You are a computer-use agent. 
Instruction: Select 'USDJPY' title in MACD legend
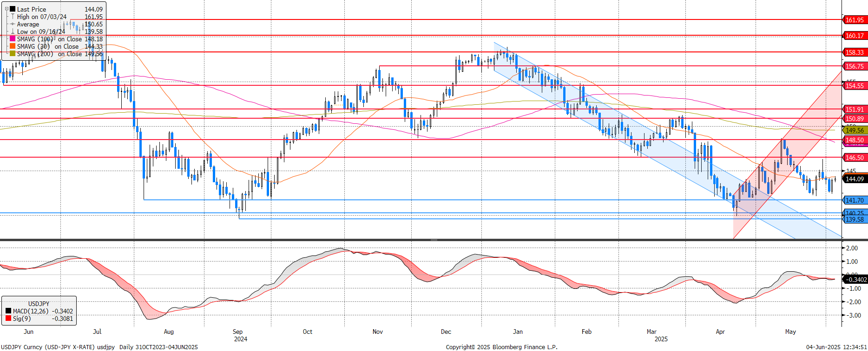(x=39, y=304)
